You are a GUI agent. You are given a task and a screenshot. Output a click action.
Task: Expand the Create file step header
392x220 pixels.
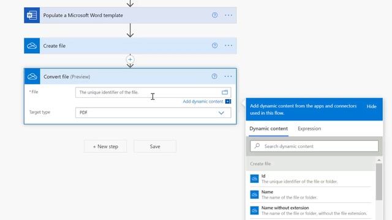130,46
